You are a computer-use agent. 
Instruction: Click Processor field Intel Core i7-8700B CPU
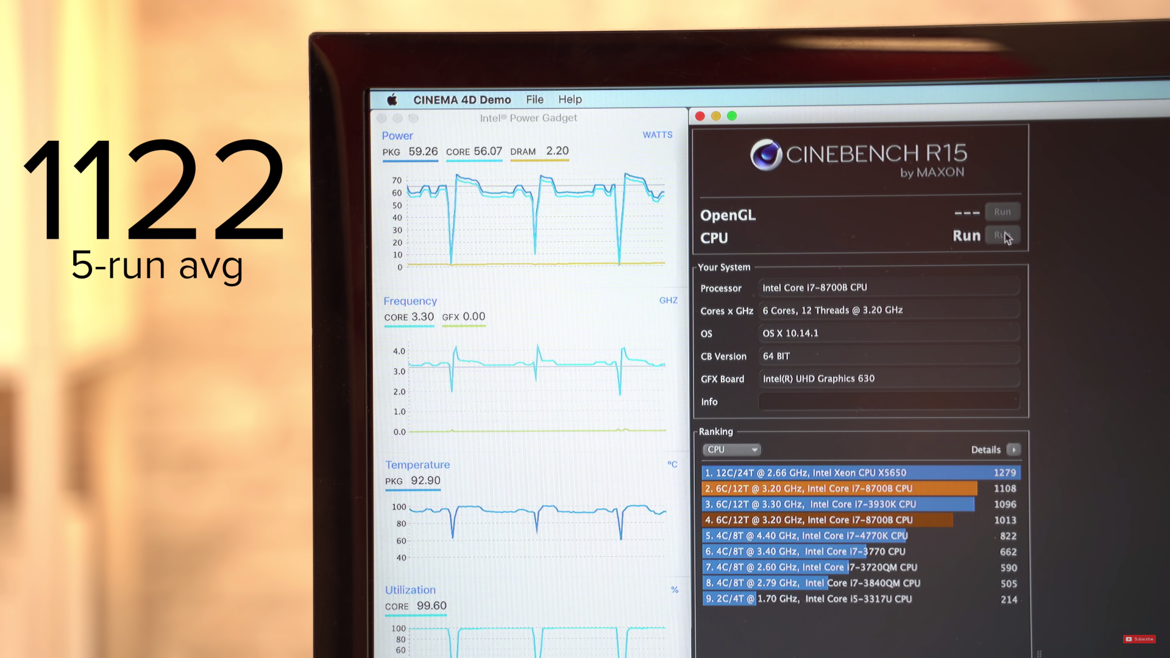click(888, 288)
